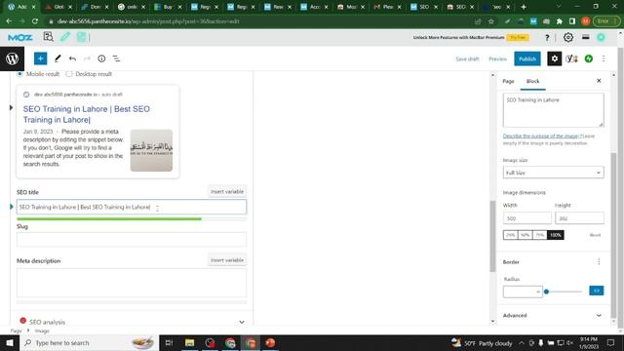Expand the Advanced panel
Screen dimensions: 624x351
click(553, 315)
